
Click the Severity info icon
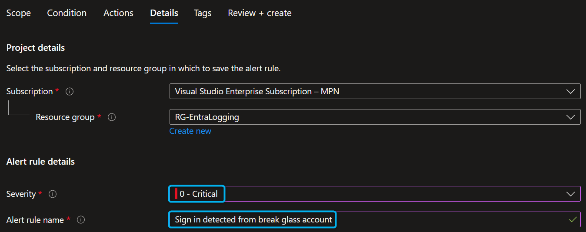(x=53, y=194)
